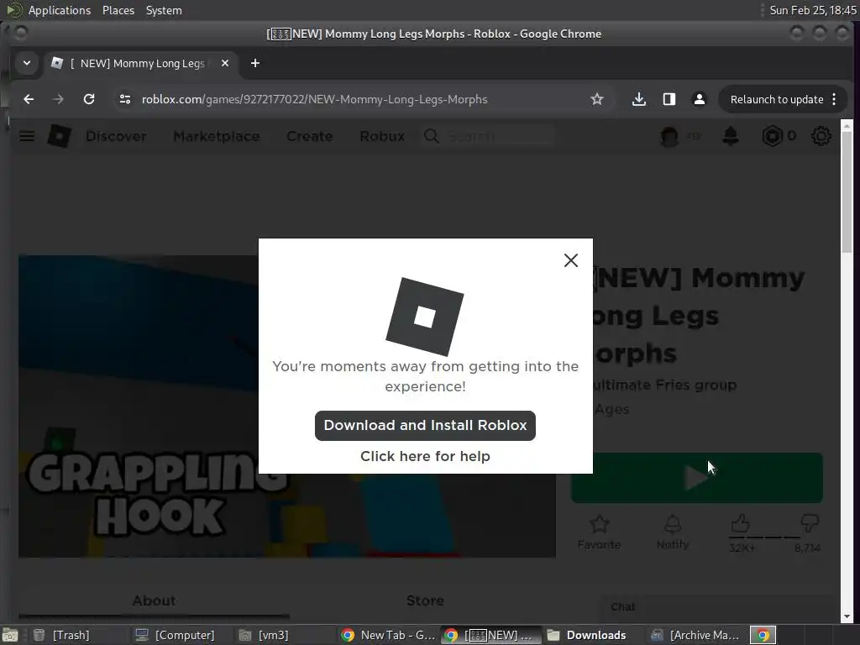860x645 pixels.
Task: Open ultimate Fries group creator link
Action: point(666,385)
